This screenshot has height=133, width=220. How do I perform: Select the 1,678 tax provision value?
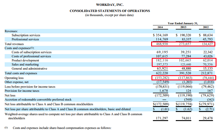[x=163, y=91]
